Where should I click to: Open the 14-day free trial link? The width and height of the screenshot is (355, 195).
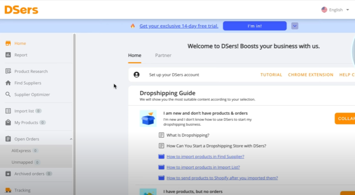pos(179,26)
